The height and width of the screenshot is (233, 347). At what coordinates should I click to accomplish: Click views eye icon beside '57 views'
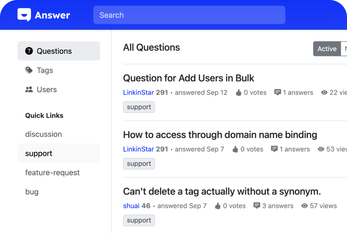pos(304,206)
